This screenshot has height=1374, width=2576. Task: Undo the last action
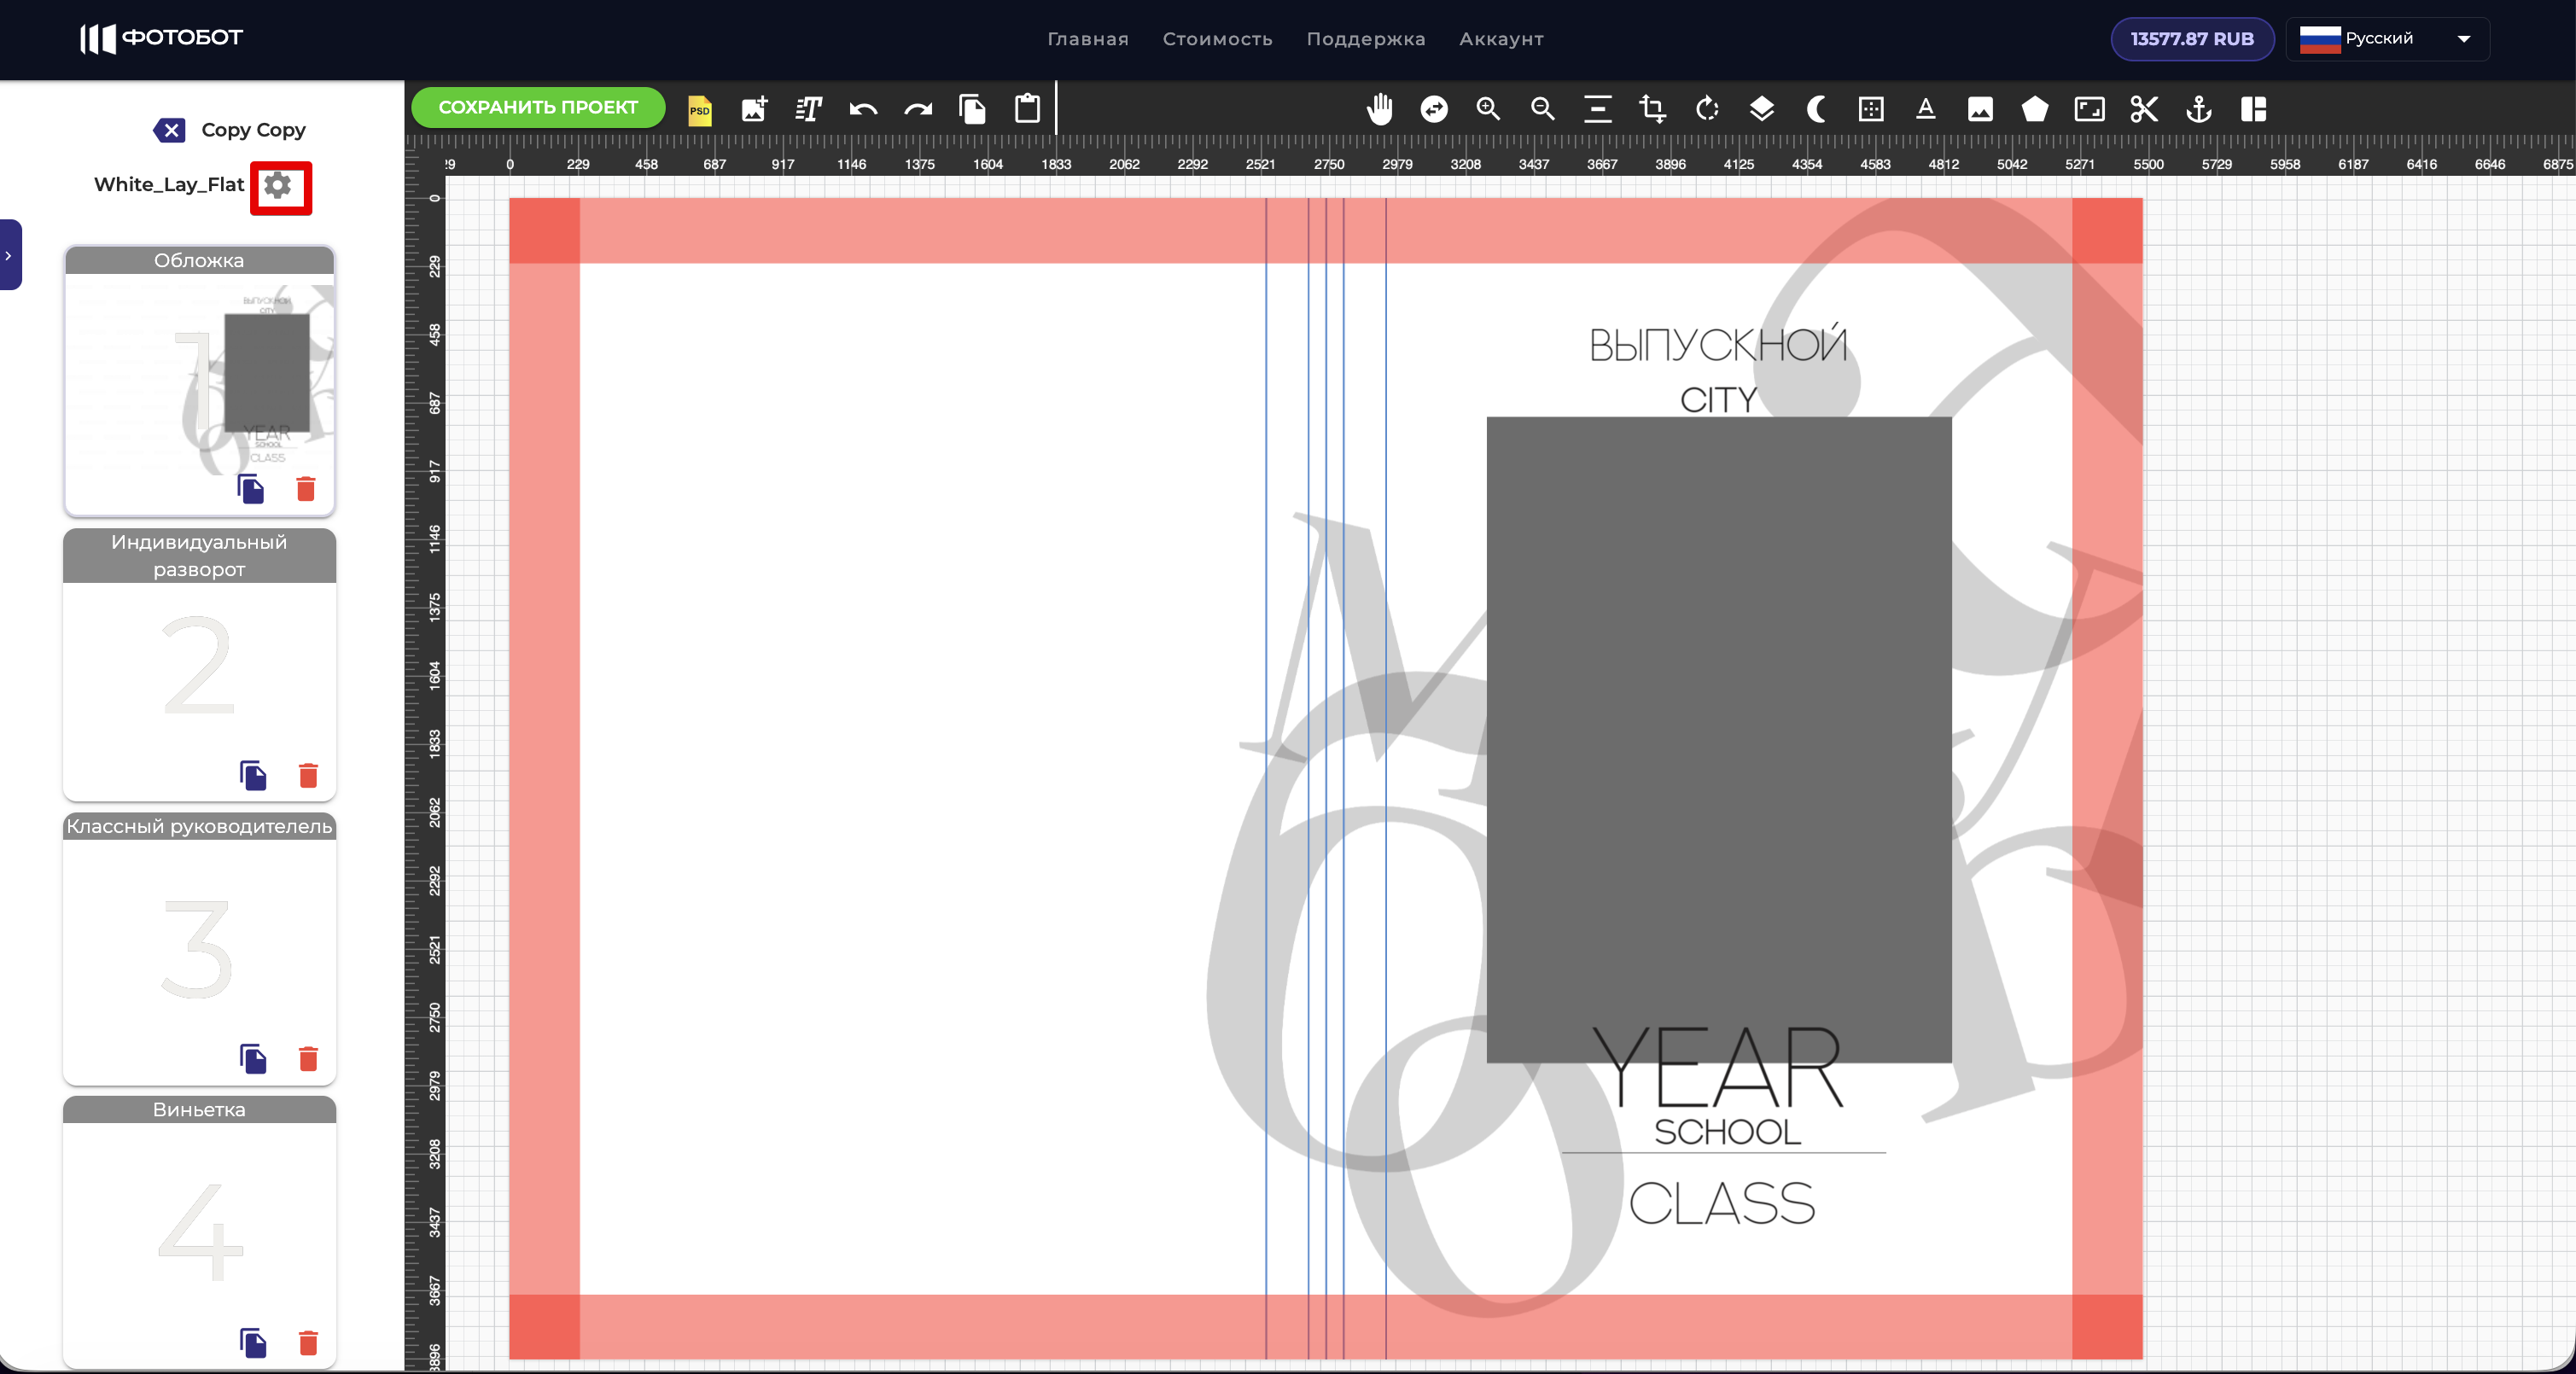click(863, 109)
